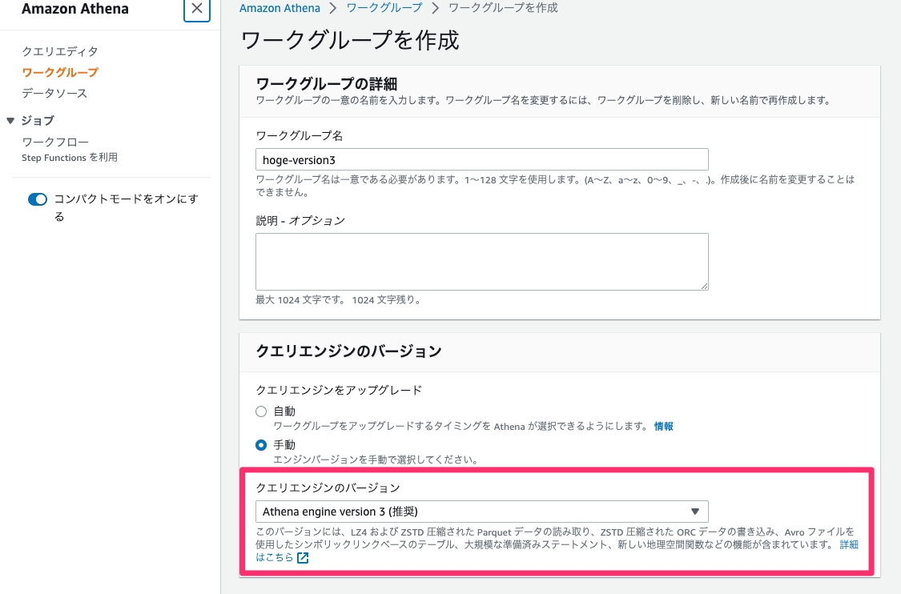Open データソース in the sidebar
The image size is (901, 594).
tap(54, 93)
